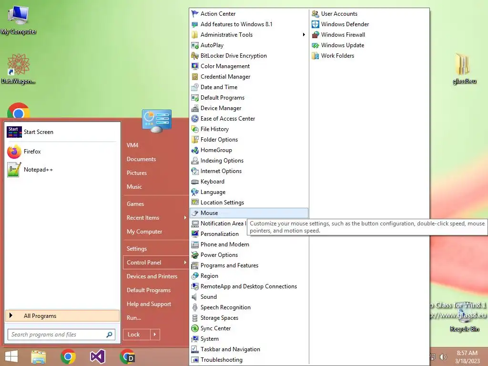Open Help and Support link
Screen dimensions: 488x366
click(x=149, y=304)
